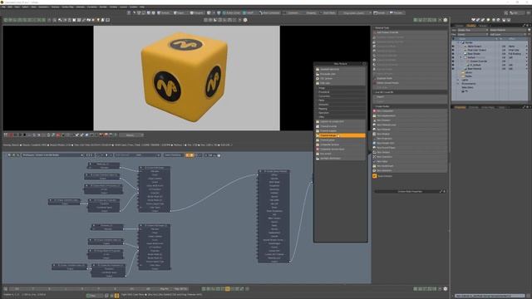The image size is (532, 299).
Task: Click the orange key icon in the timeline controls
Action: tap(227, 289)
